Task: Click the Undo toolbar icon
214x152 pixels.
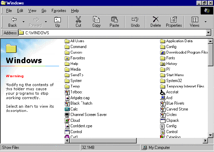Action: point(135,22)
